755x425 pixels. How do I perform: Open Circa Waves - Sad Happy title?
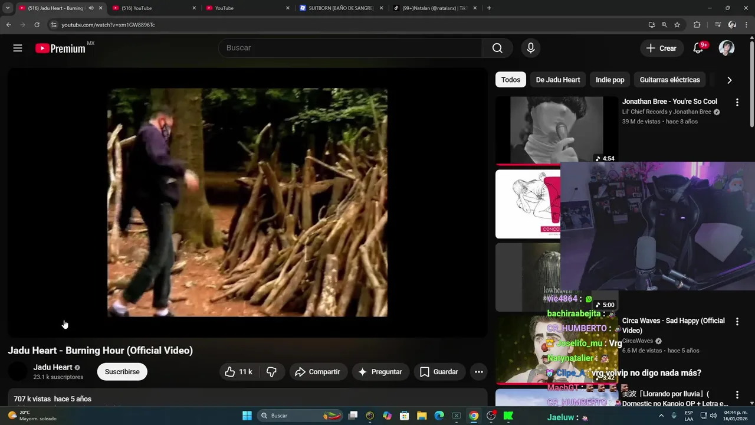tap(673, 325)
